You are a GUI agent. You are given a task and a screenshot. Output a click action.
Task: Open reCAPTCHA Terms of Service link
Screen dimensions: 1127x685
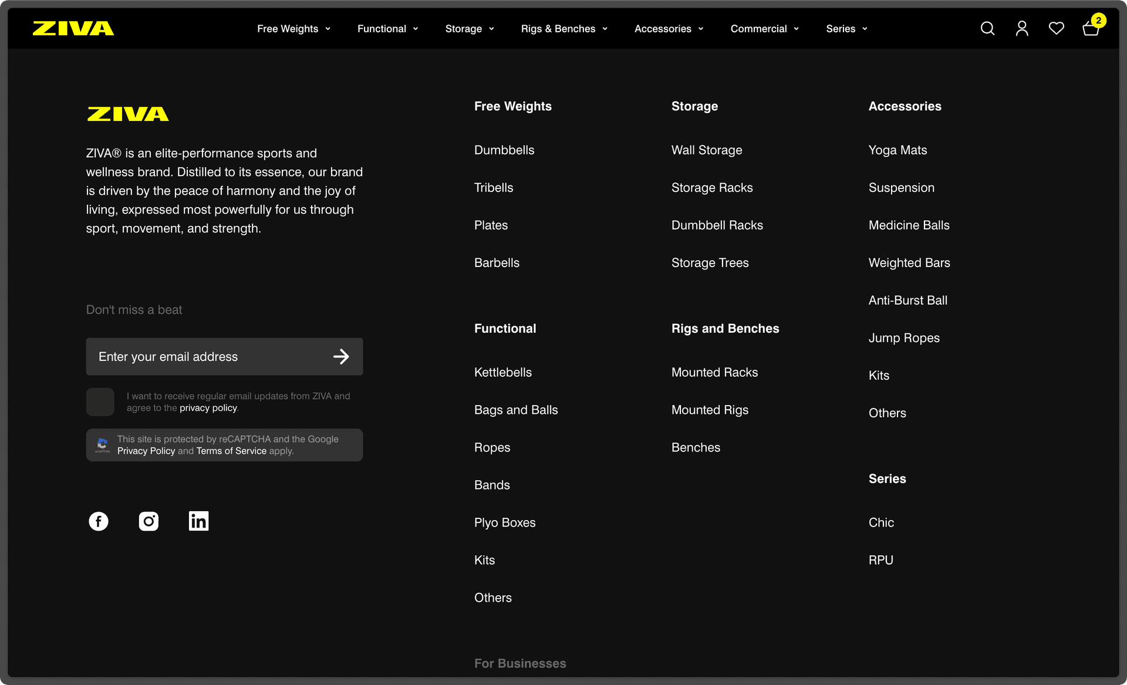click(x=231, y=451)
